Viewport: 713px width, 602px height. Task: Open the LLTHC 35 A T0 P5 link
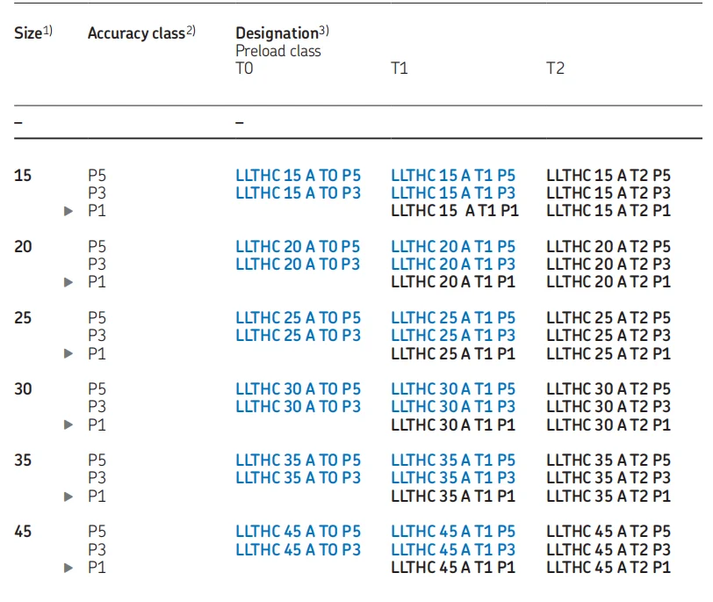tap(298, 461)
